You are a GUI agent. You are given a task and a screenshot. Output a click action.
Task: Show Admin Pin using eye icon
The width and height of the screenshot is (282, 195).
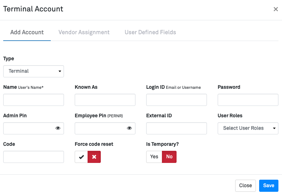pos(58,128)
